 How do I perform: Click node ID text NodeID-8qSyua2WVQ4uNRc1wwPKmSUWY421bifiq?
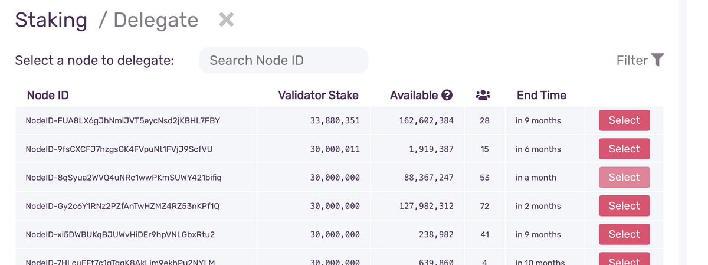point(123,177)
